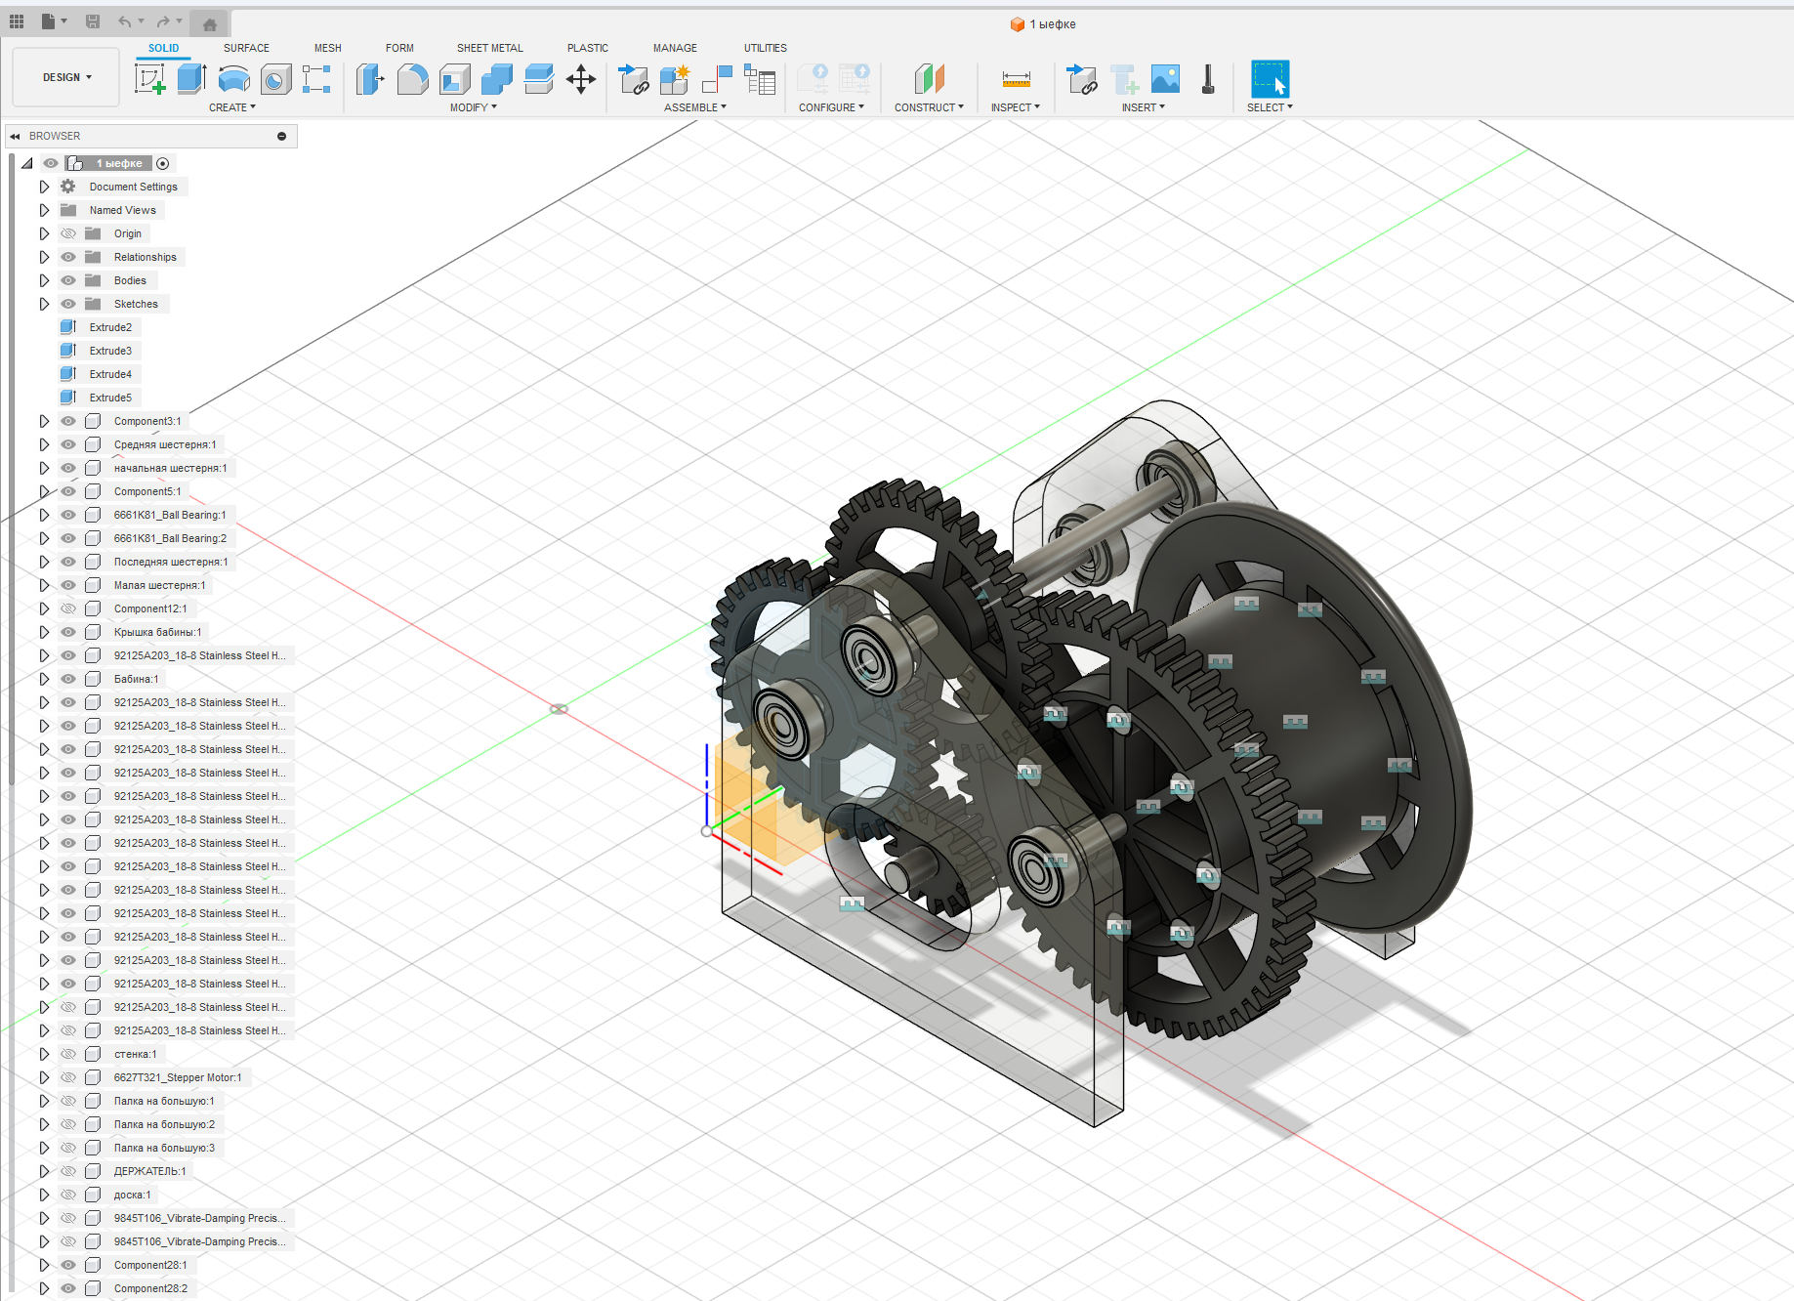Image resolution: width=1794 pixels, height=1301 pixels.
Task: Select the Create Sketch tool
Action: [x=149, y=79]
